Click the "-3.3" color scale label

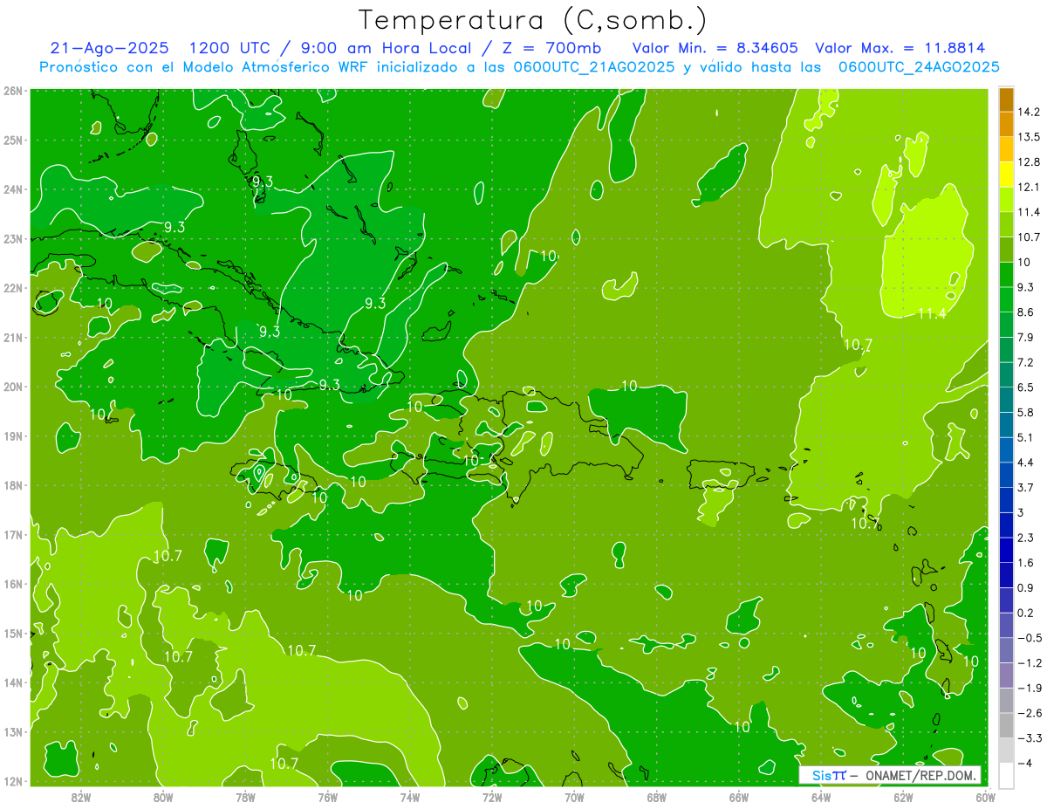pyautogui.click(x=1030, y=738)
